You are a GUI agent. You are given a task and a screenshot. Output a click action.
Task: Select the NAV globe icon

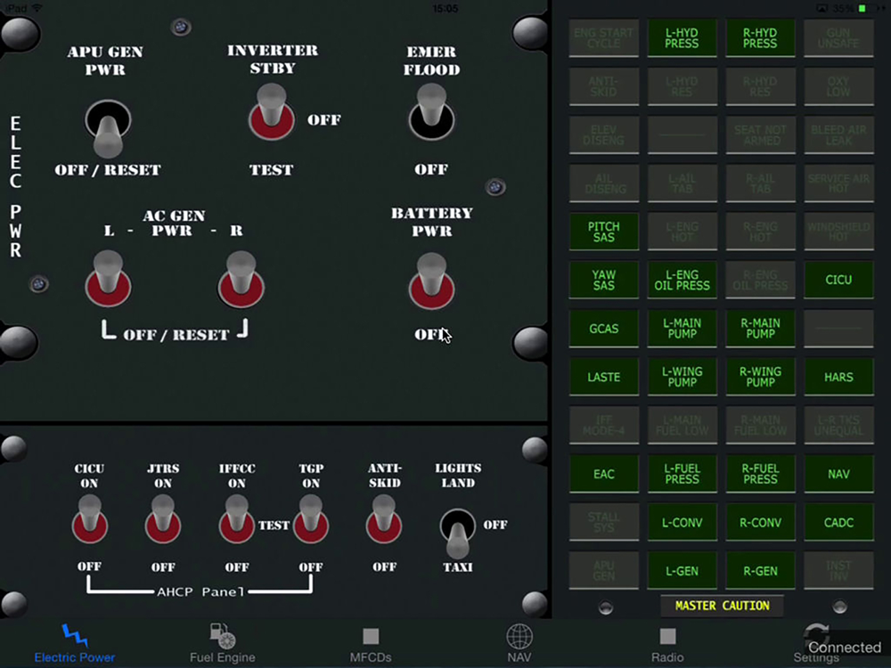(x=519, y=636)
